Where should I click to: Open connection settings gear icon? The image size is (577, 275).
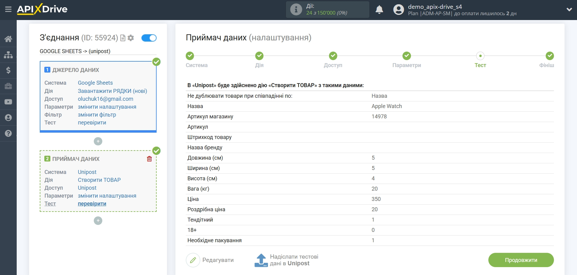click(131, 38)
